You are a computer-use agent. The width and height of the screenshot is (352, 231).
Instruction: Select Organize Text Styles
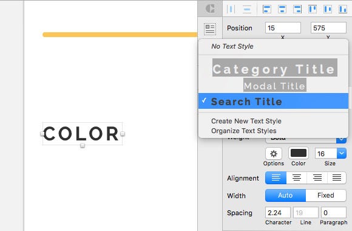[x=244, y=131]
